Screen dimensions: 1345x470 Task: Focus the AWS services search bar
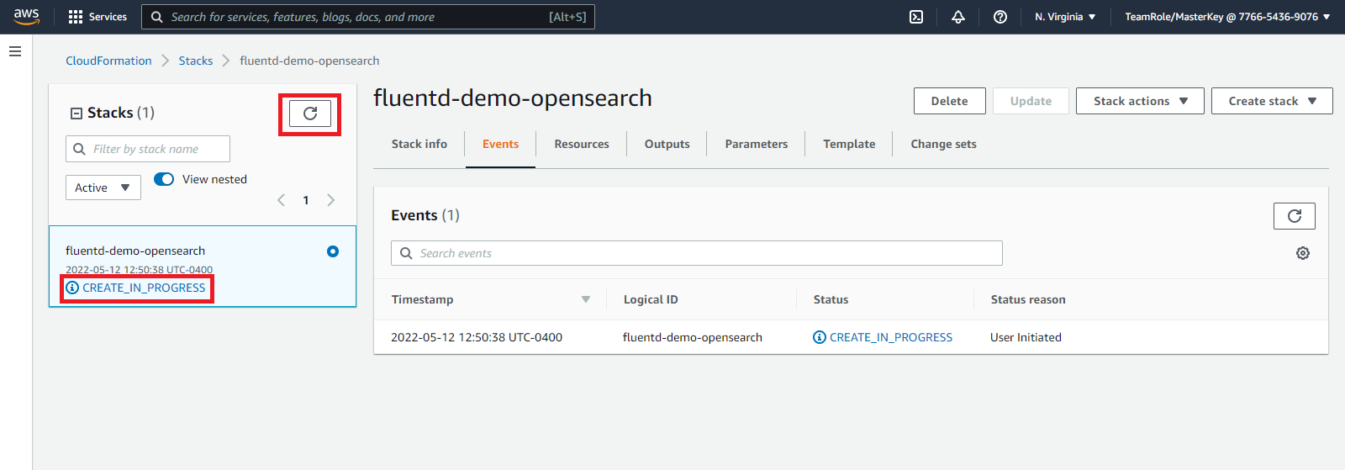click(x=368, y=17)
